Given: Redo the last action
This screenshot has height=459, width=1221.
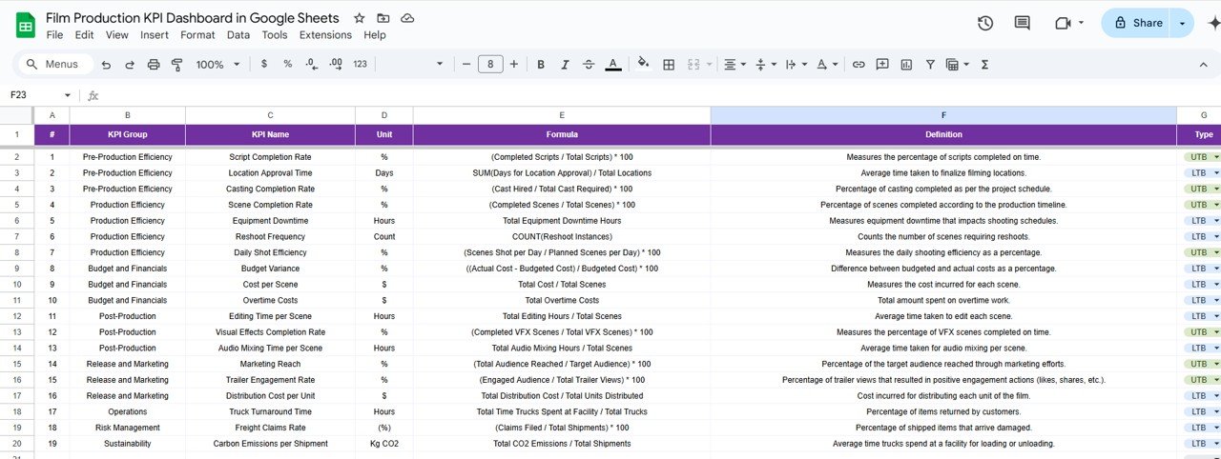Looking at the screenshot, I should click(130, 64).
